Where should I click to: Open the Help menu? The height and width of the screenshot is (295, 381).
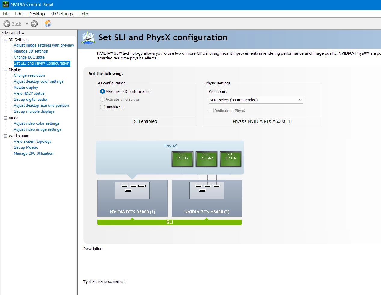[83, 14]
